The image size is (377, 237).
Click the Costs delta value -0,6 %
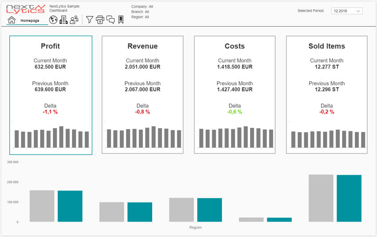click(x=235, y=112)
